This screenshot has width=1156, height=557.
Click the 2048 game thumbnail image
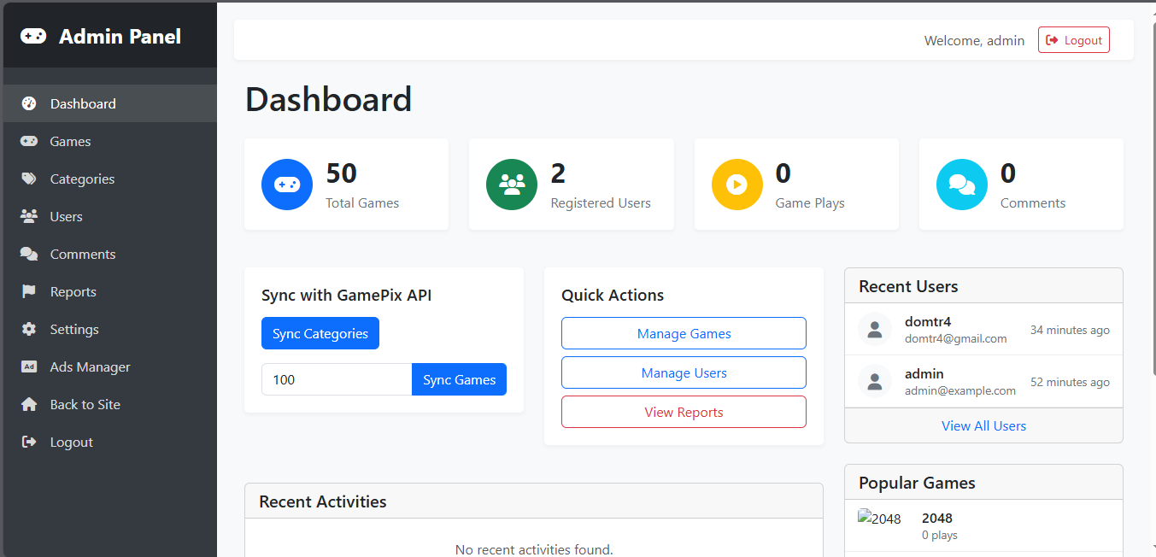tap(879, 519)
